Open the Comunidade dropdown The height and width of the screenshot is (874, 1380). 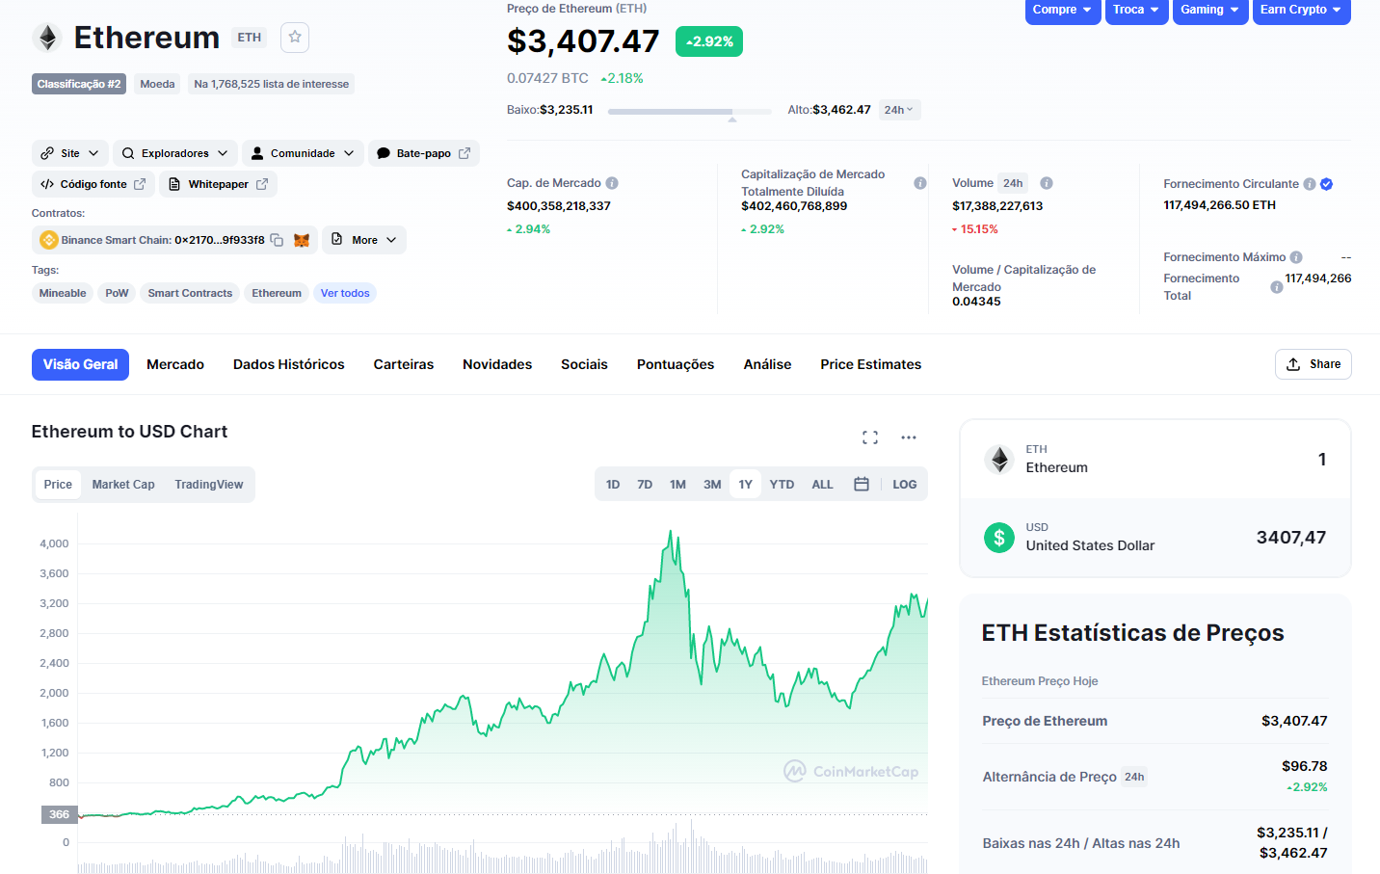click(303, 153)
